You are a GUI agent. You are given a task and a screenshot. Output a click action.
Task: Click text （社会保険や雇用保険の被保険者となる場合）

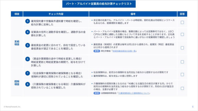(x=57, y=73)
